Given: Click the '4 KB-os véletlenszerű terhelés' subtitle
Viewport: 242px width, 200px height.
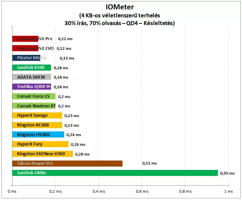Looking at the screenshot, I should [x=119, y=15].
